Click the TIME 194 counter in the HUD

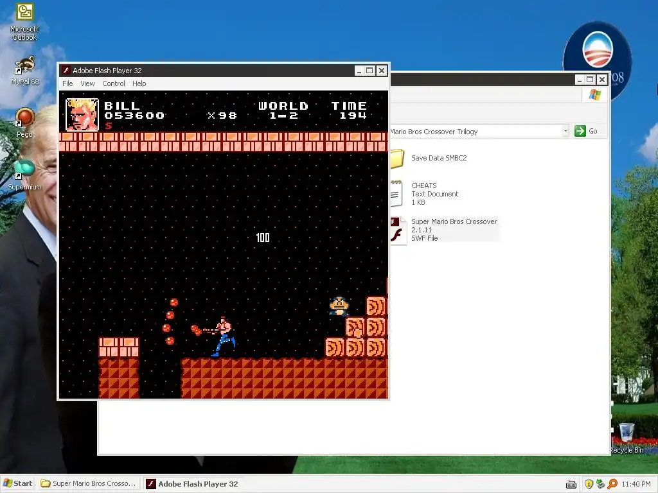click(x=349, y=110)
